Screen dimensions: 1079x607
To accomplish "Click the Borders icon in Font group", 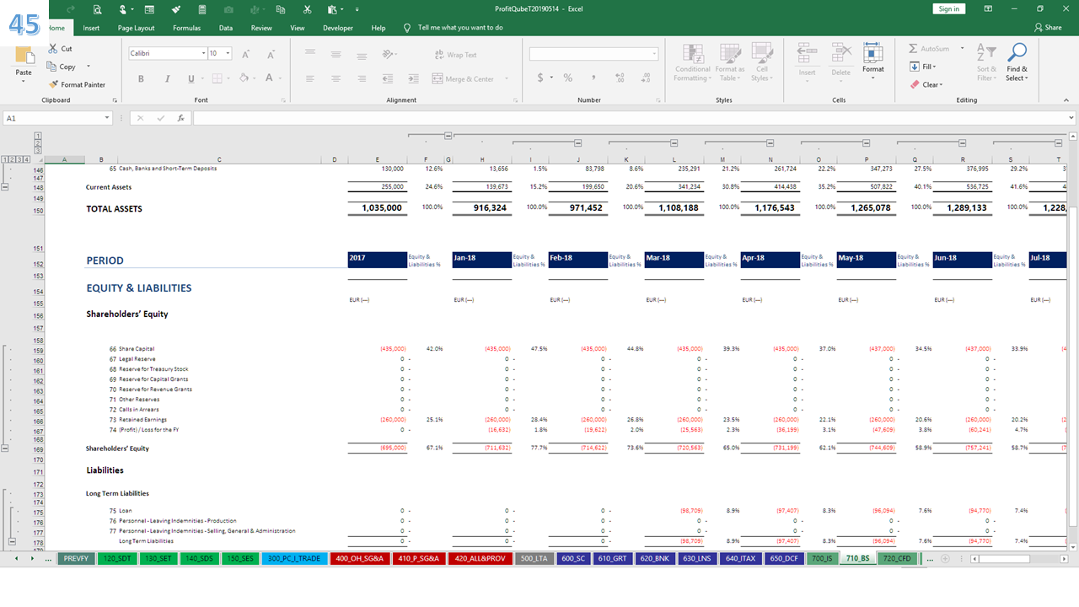I will (217, 78).
